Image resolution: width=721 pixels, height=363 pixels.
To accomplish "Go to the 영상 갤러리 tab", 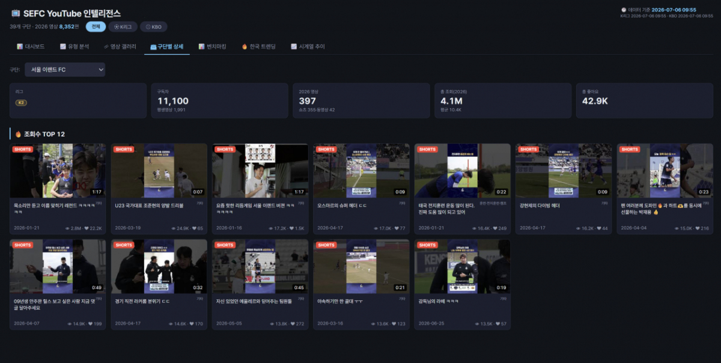I will click(x=120, y=46).
